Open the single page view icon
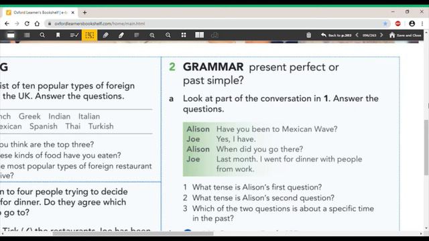Image resolution: width=429 pixels, height=241 pixels. click(x=11, y=35)
